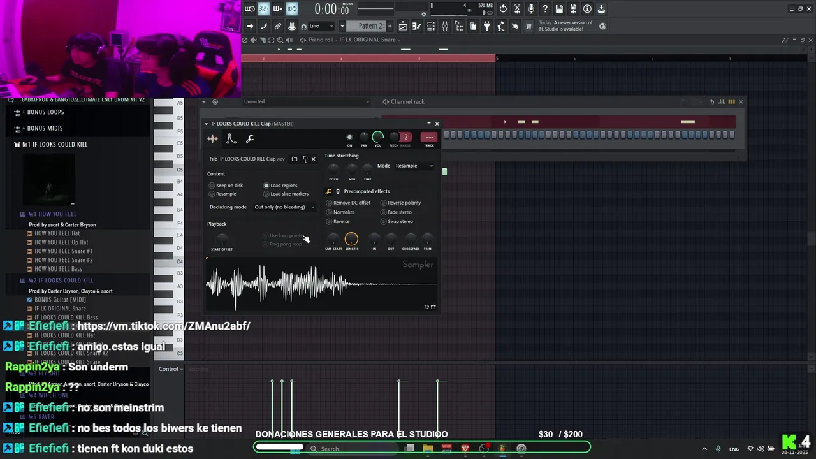The height and width of the screenshot is (459, 816).
Task: Switch to the envelope instrument tab
Action: coord(231,139)
